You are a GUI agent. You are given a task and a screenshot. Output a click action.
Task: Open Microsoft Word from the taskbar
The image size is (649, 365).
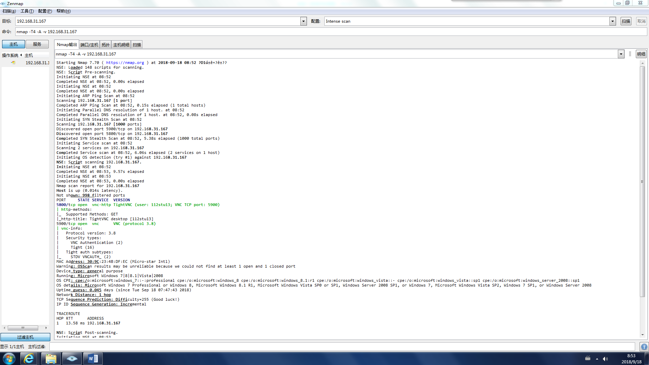pyautogui.click(x=93, y=359)
